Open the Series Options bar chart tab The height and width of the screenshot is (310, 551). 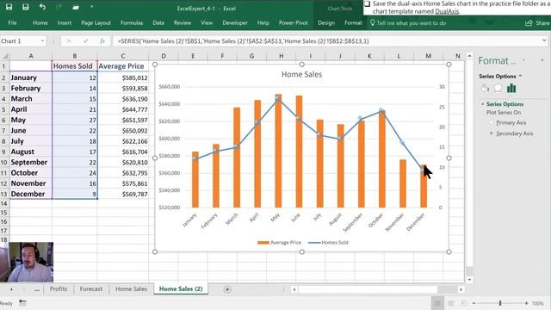(x=511, y=88)
